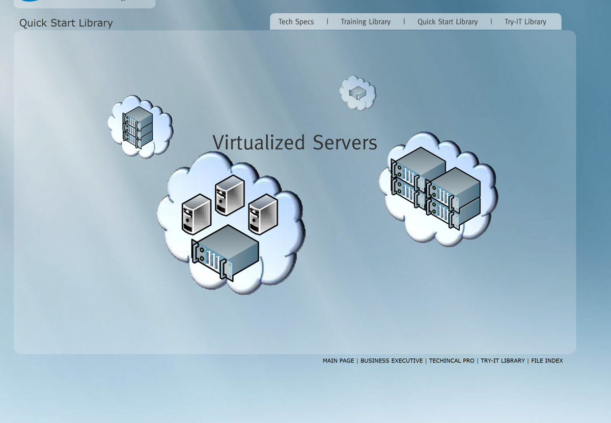The height and width of the screenshot is (423, 611).
Task: Click the TECHINCAL PRO footer link
Action: pyautogui.click(x=451, y=361)
